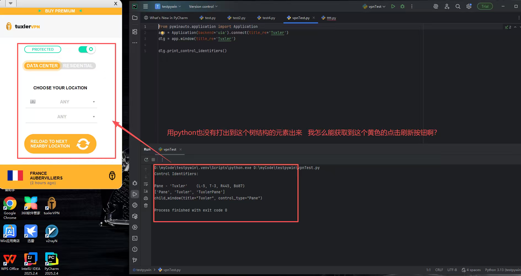521x276 pixels.
Task: Open More Actions dots next to Debug icon
Action: point(412,6)
